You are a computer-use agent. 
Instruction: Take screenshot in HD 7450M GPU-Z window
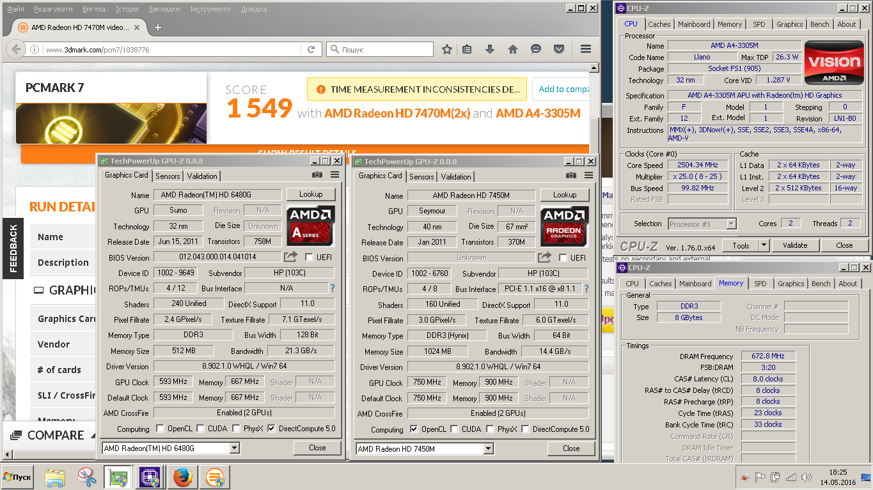pyautogui.click(x=571, y=175)
